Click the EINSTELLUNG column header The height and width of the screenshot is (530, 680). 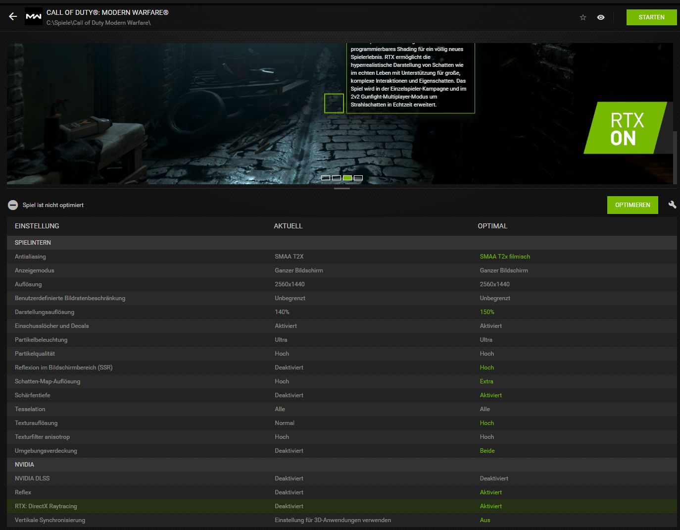pyautogui.click(x=37, y=226)
